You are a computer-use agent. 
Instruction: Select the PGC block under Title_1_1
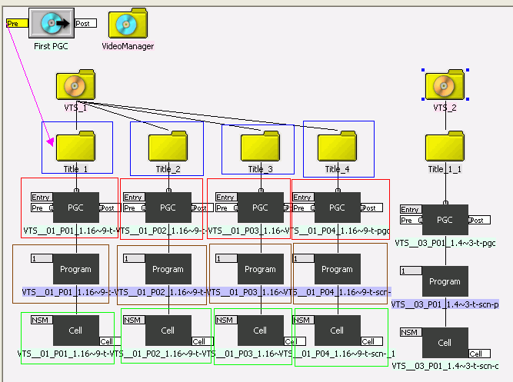445,220
